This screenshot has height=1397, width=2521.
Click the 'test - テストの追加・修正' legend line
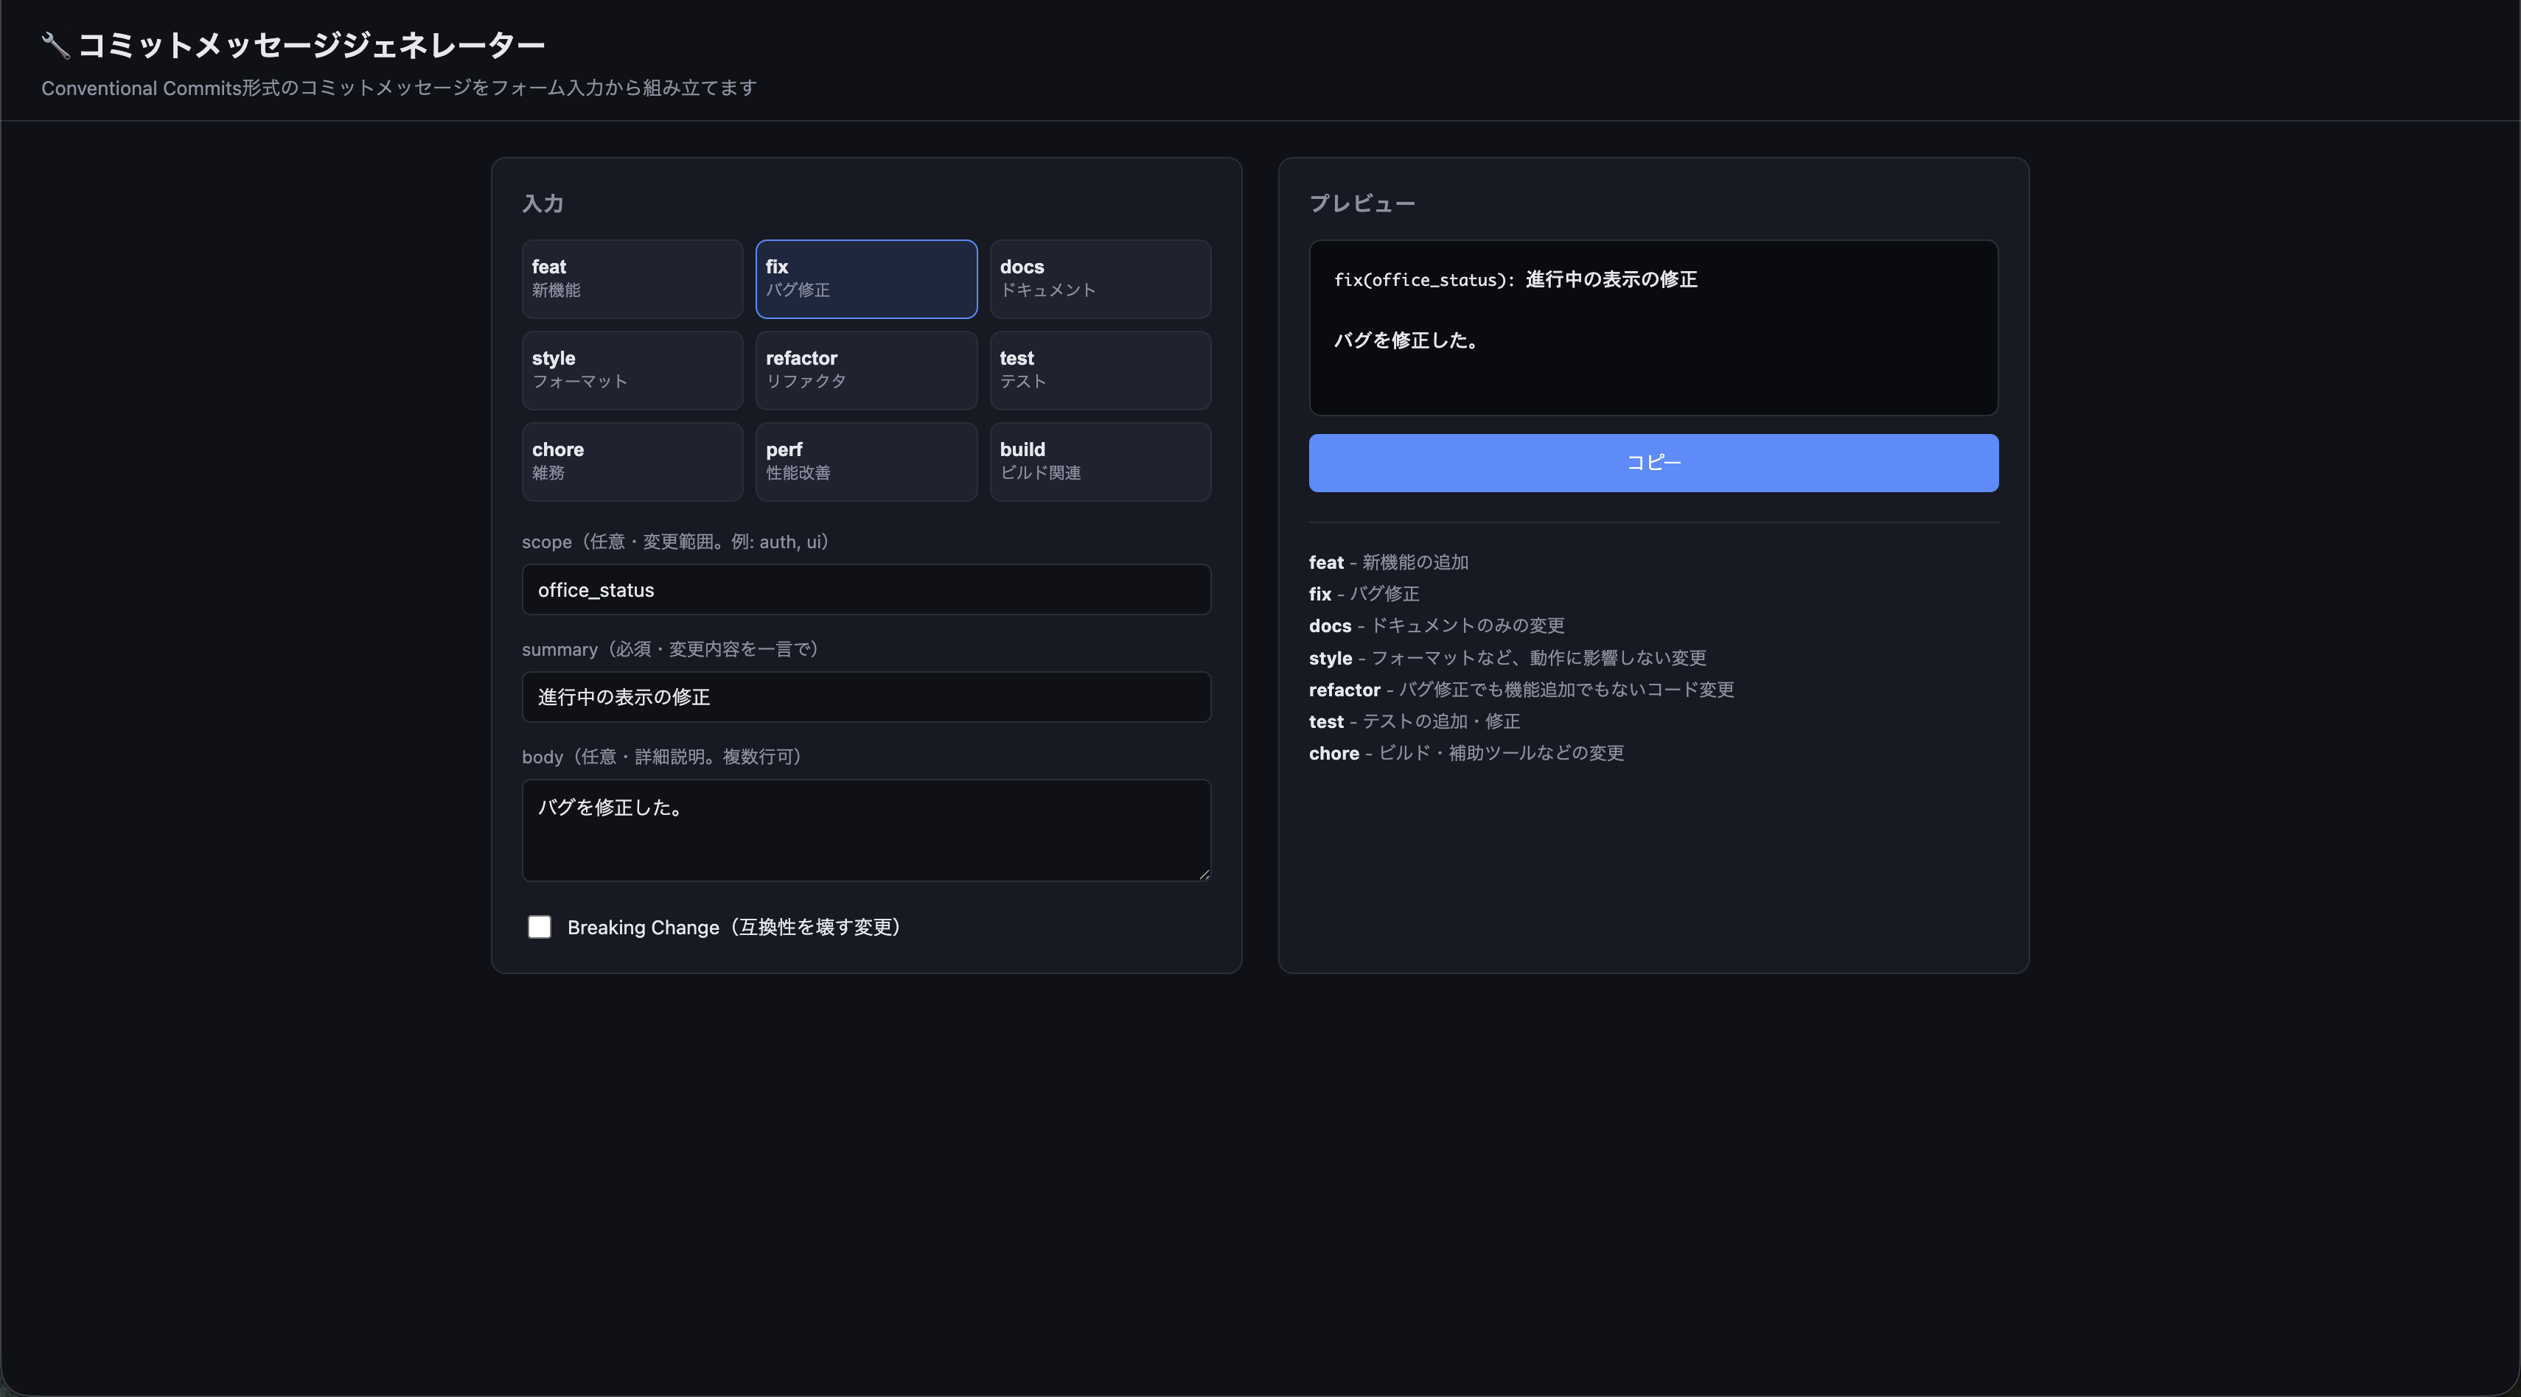(x=1414, y=721)
